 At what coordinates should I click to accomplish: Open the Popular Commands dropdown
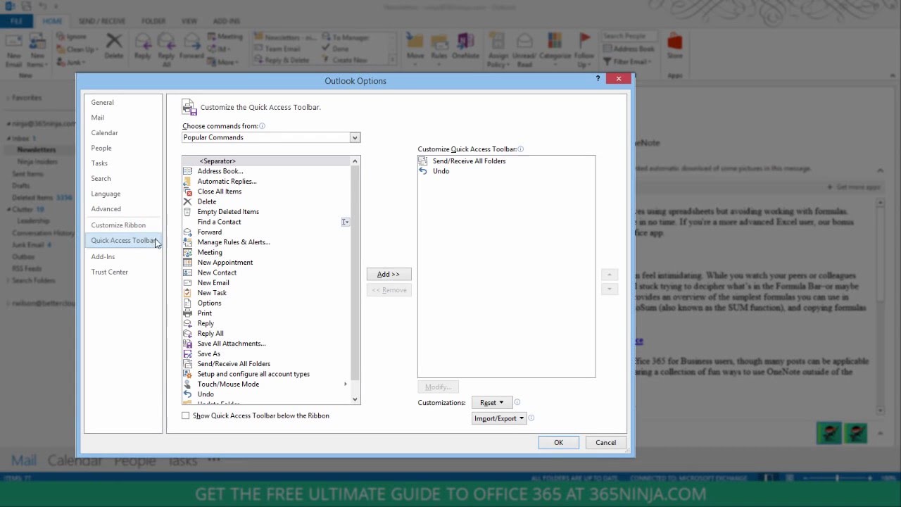click(355, 137)
